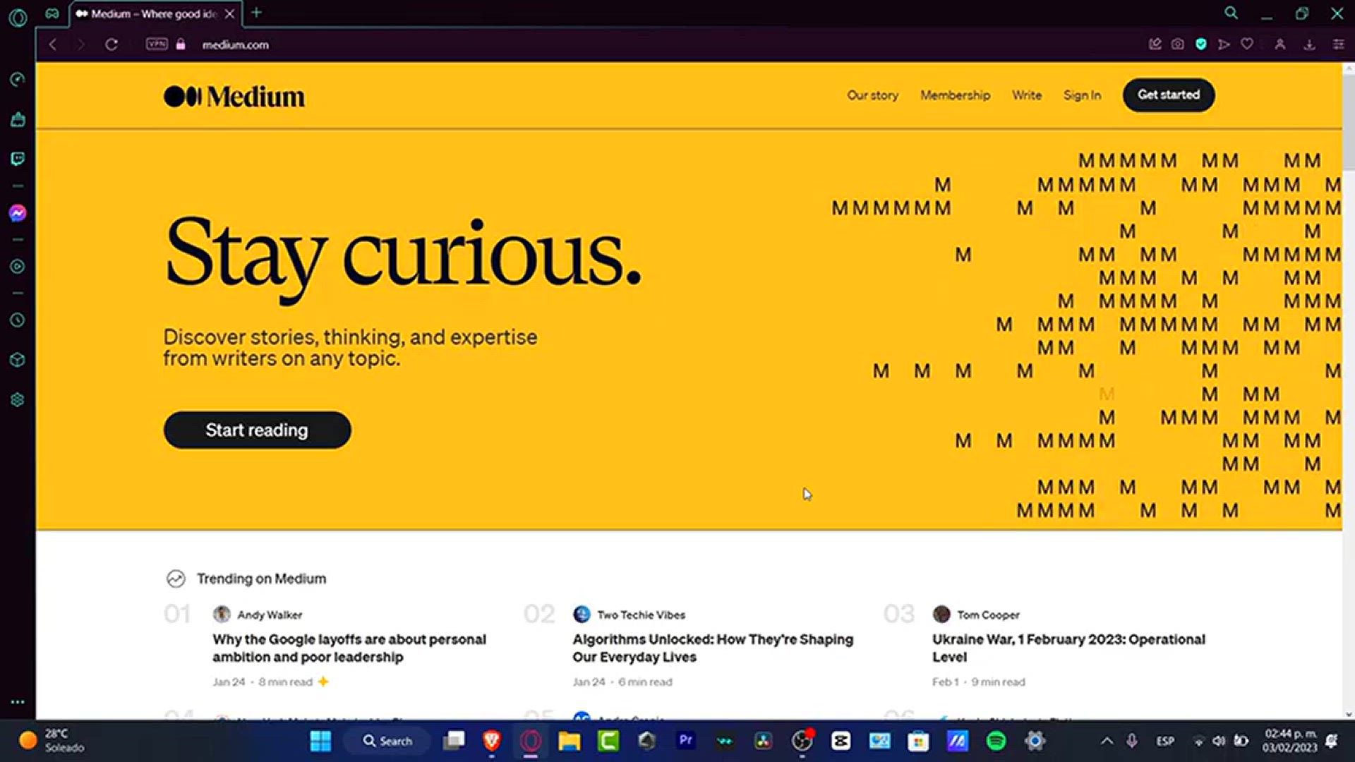Open Easy Setup sliders icon
The image size is (1355, 762).
pyautogui.click(x=1338, y=44)
